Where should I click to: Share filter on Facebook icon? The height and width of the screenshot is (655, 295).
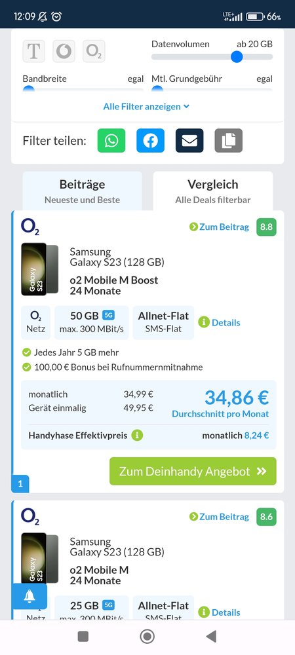[150, 141]
